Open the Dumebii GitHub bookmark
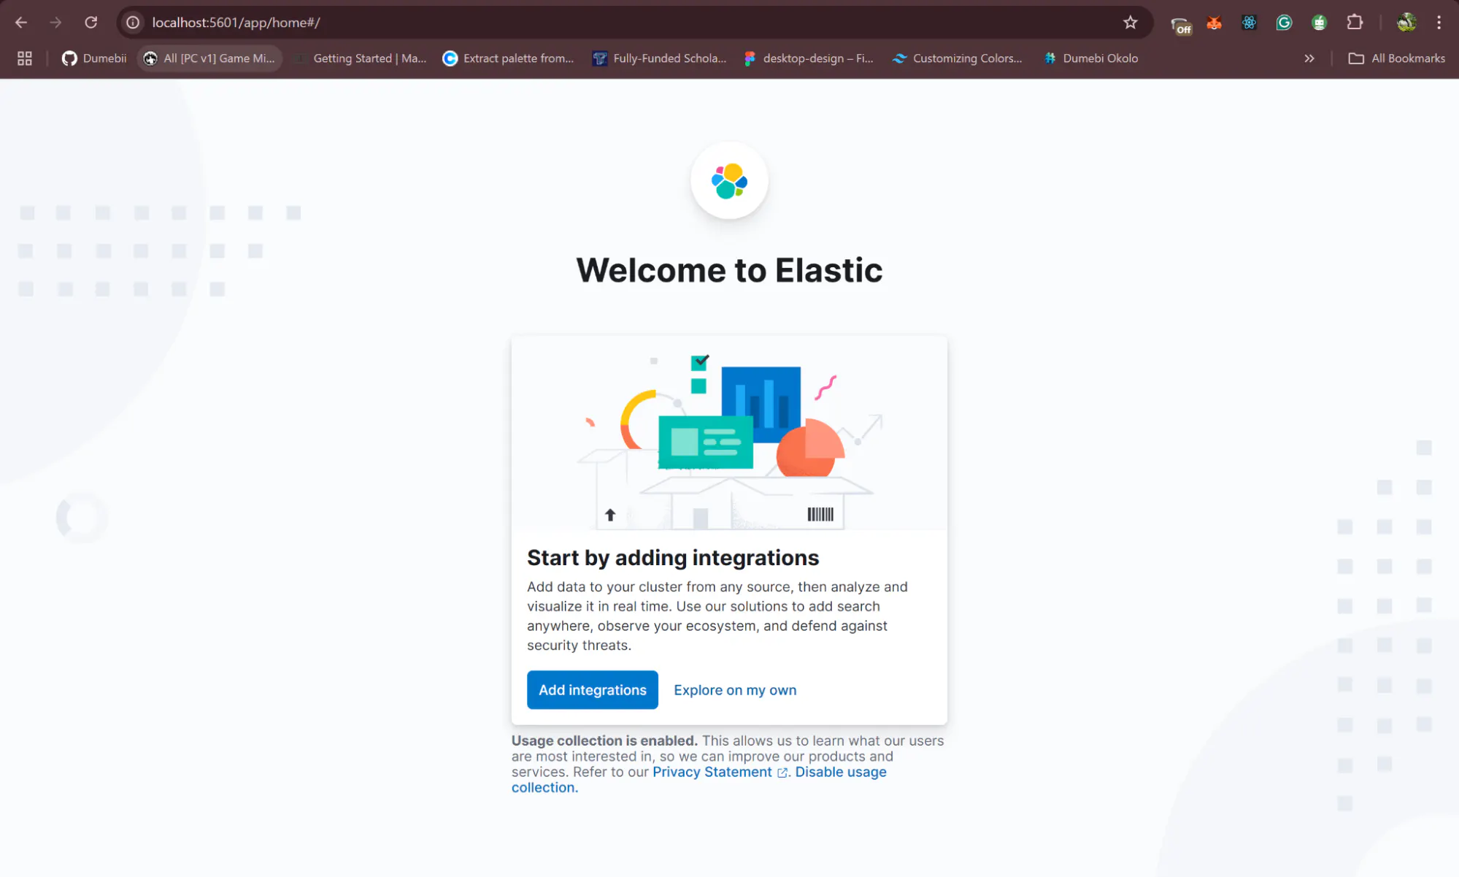Screen dimensions: 1459x877 coord(94,58)
